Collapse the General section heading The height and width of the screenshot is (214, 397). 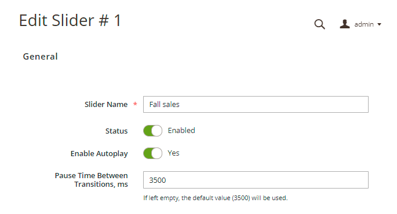pos(40,56)
